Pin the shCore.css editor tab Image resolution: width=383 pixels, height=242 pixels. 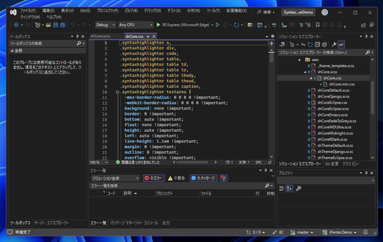tap(148, 37)
